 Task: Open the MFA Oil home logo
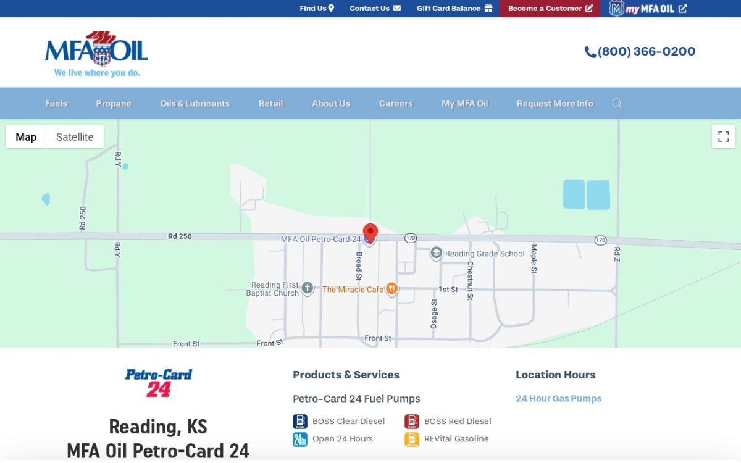(96, 54)
